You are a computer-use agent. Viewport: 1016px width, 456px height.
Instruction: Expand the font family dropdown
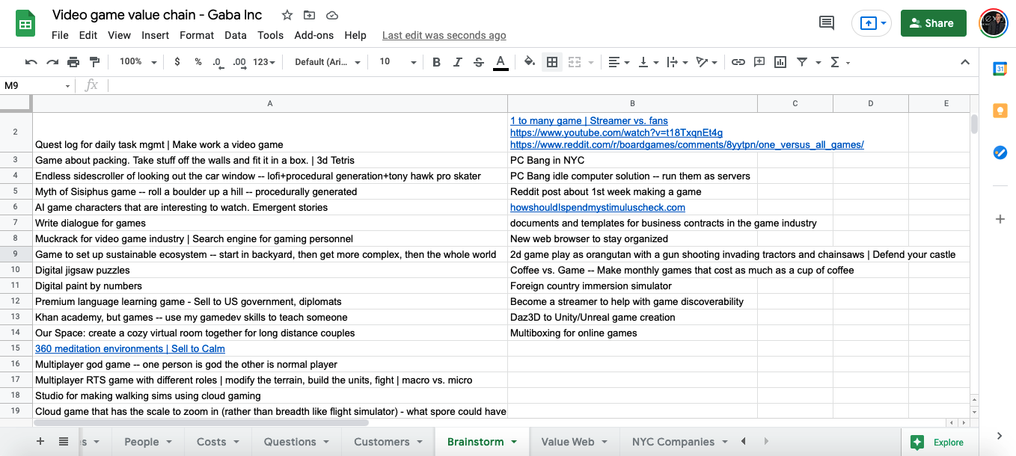pos(328,62)
